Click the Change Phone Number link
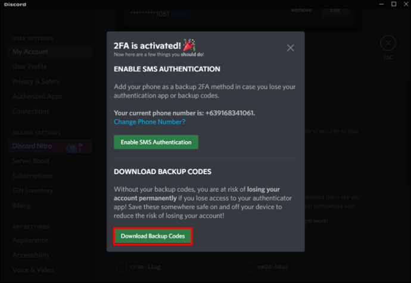This screenshot has width=411, height=283. [x=150, y=121]
